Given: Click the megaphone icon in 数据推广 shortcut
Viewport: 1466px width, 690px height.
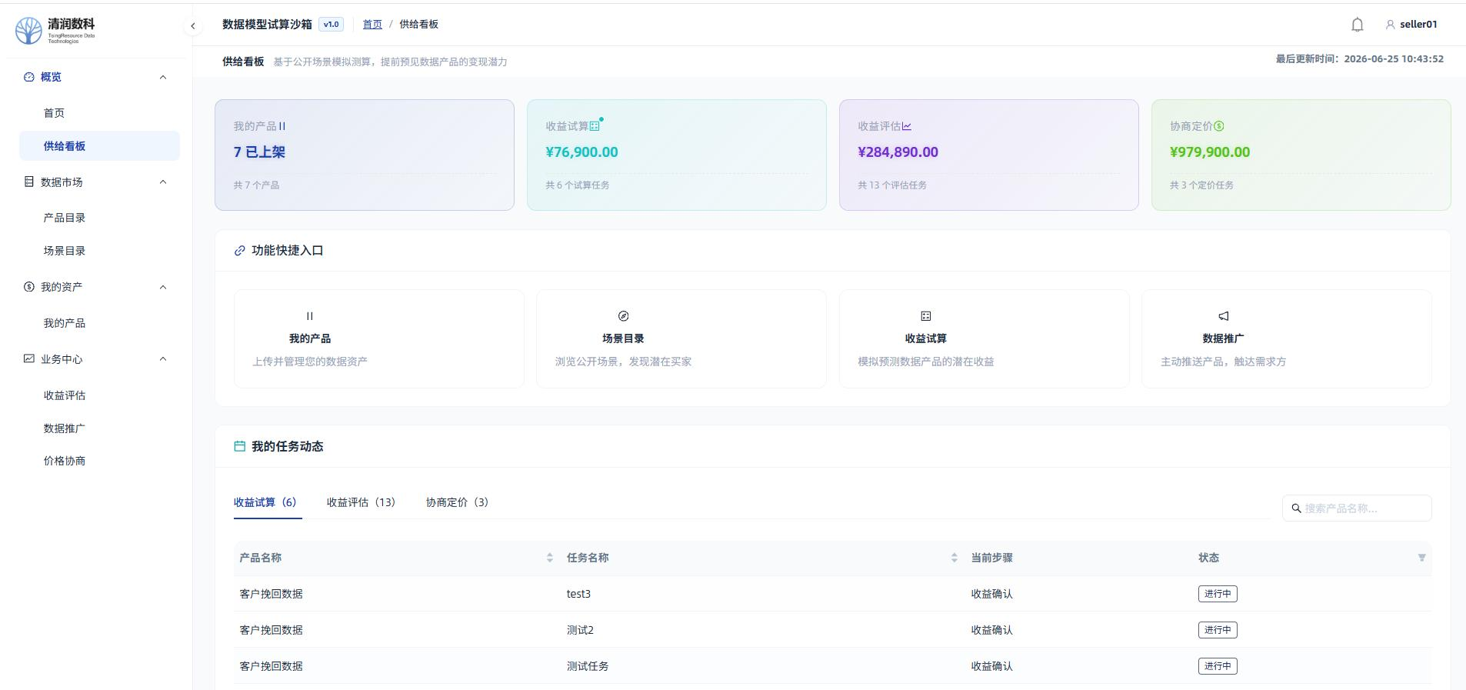Looking at the screenshot, I should pos(1224,316).
